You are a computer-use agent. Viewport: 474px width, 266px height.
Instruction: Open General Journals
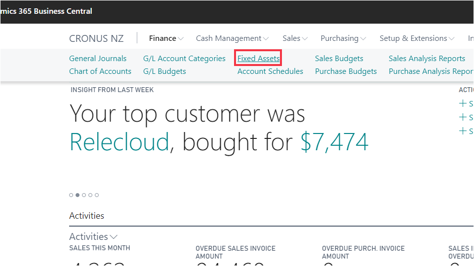(x=98, y=58)
